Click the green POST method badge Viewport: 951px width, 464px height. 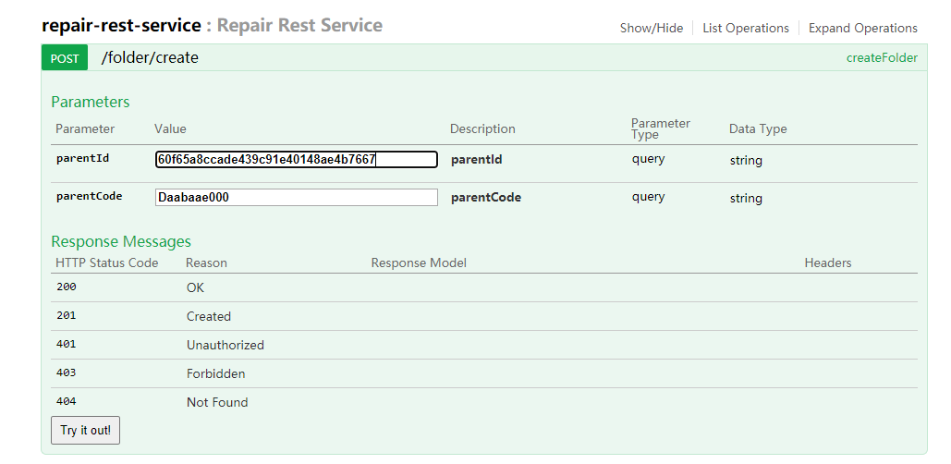pos(65,58)
